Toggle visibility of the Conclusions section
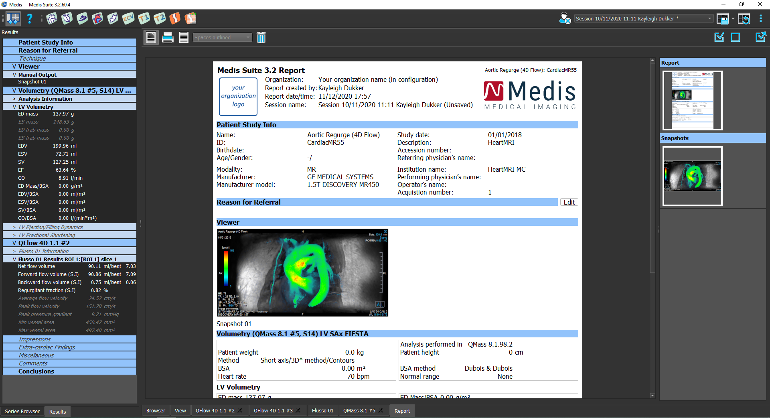The width and height of the screenshot is (770, 418). tap(36, 371)
